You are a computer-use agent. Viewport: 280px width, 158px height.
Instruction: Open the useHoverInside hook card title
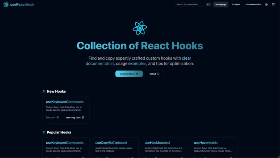(206, 143)
